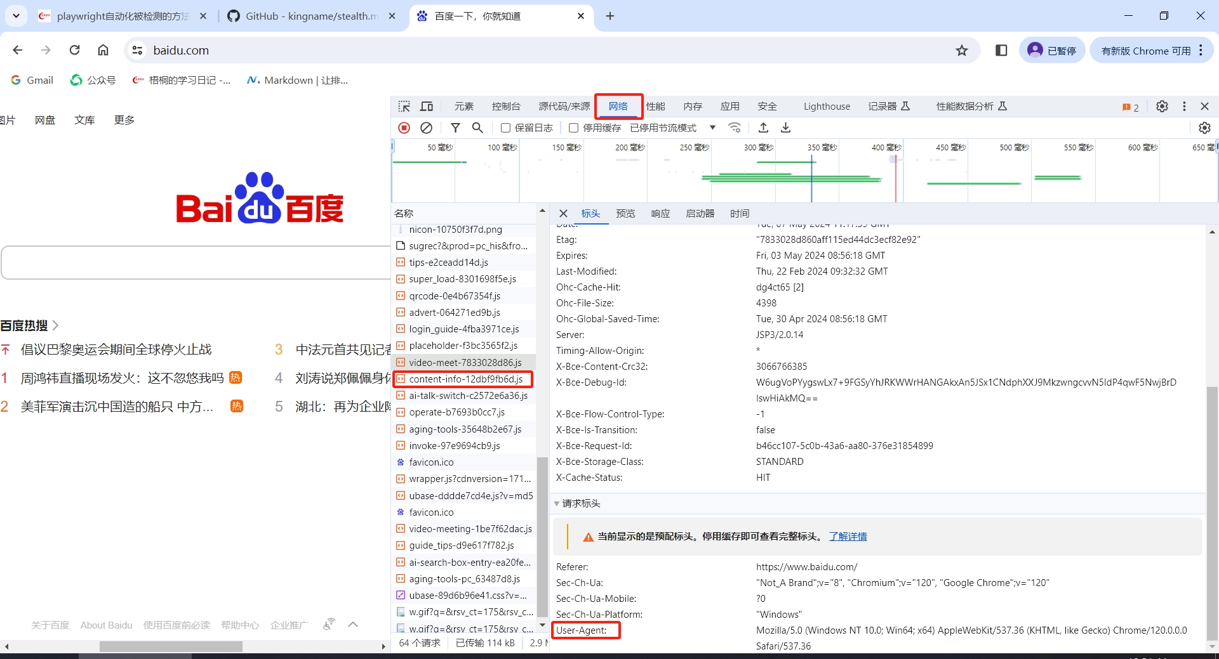Export HAR file download icon
Viewport: 1219px width, 659px height.
coord(785,127)
